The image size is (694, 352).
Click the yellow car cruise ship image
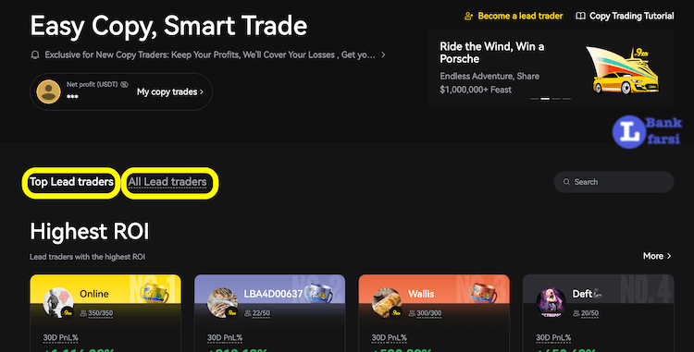coord(624,70)
